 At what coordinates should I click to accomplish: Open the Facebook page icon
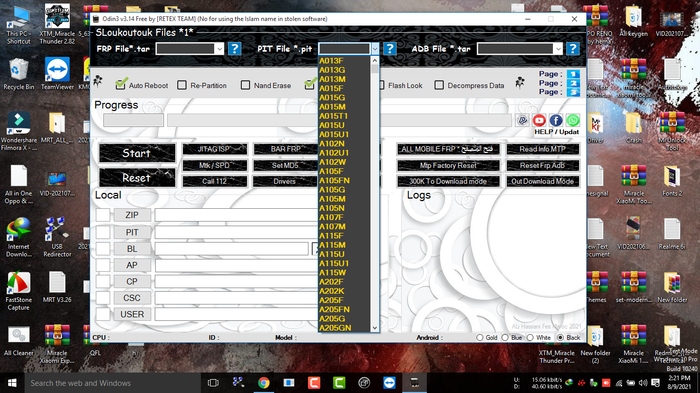pyautogui.click(x=556, y=120)
